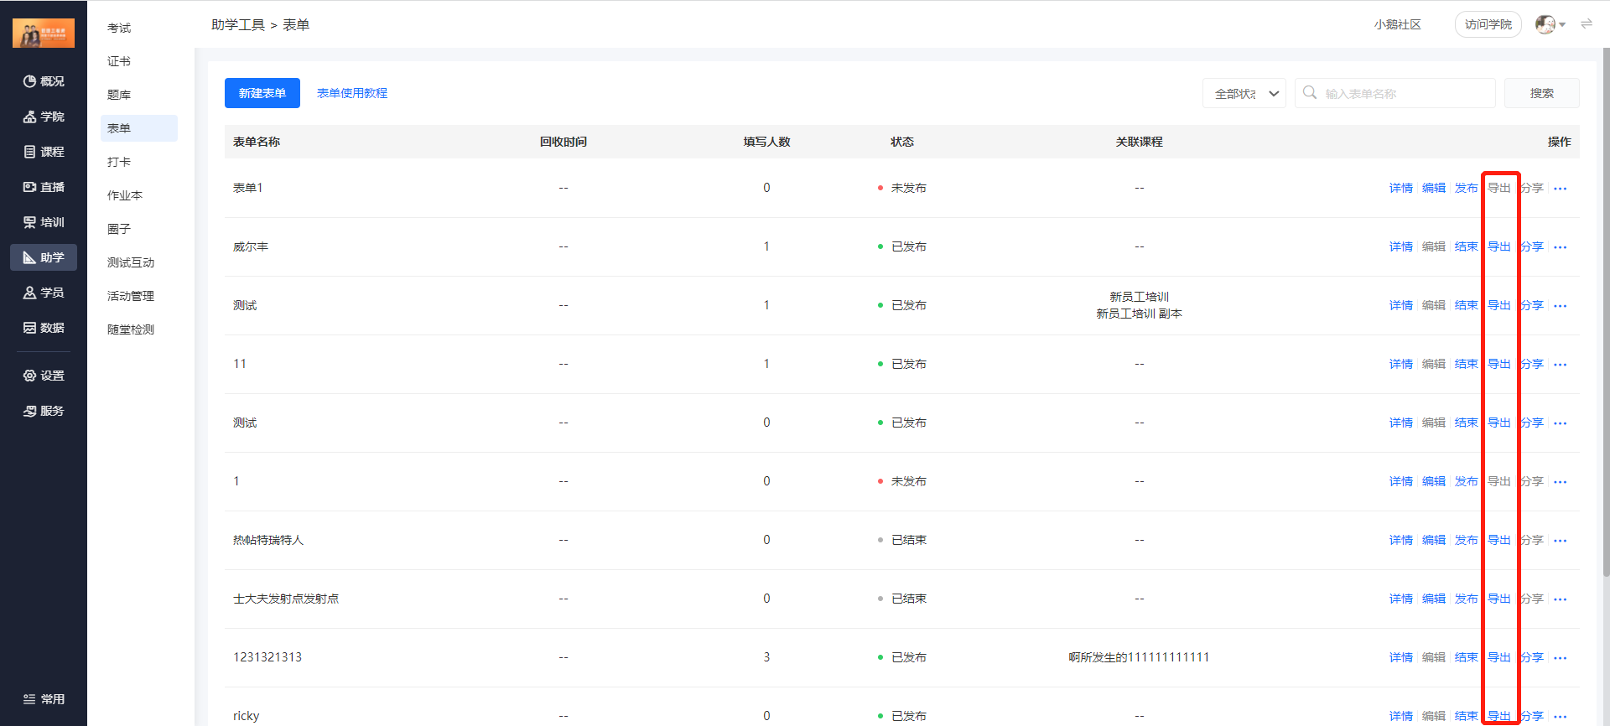Screen dimensions: 1610x726
Task: Click the 新建表单 button
Action: point(262,93)
